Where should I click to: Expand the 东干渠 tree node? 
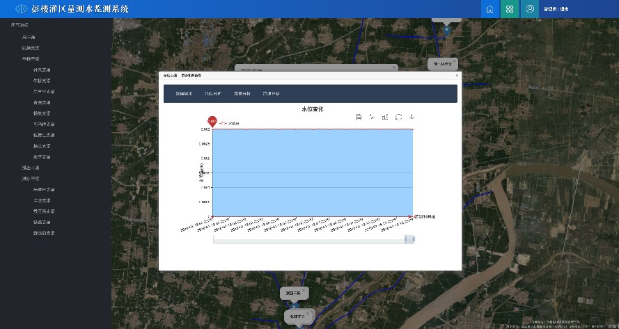click(x=31, y=59)
